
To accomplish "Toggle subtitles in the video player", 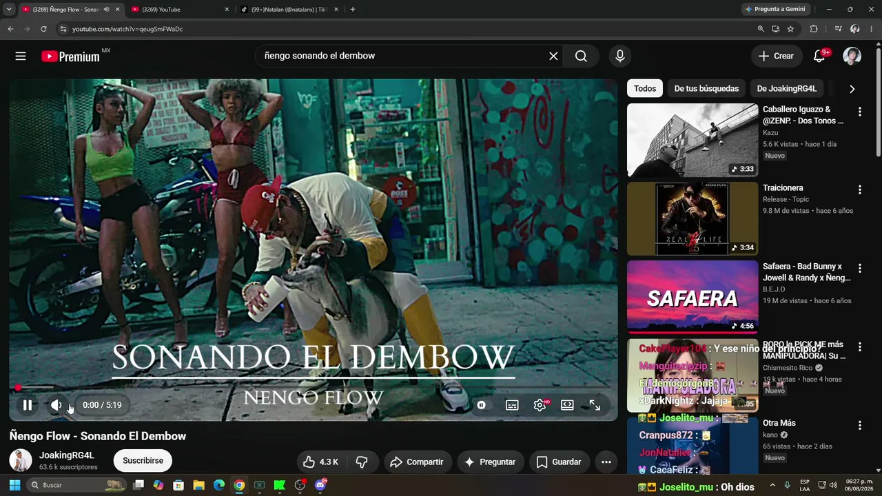I will [x=512, y=405].
